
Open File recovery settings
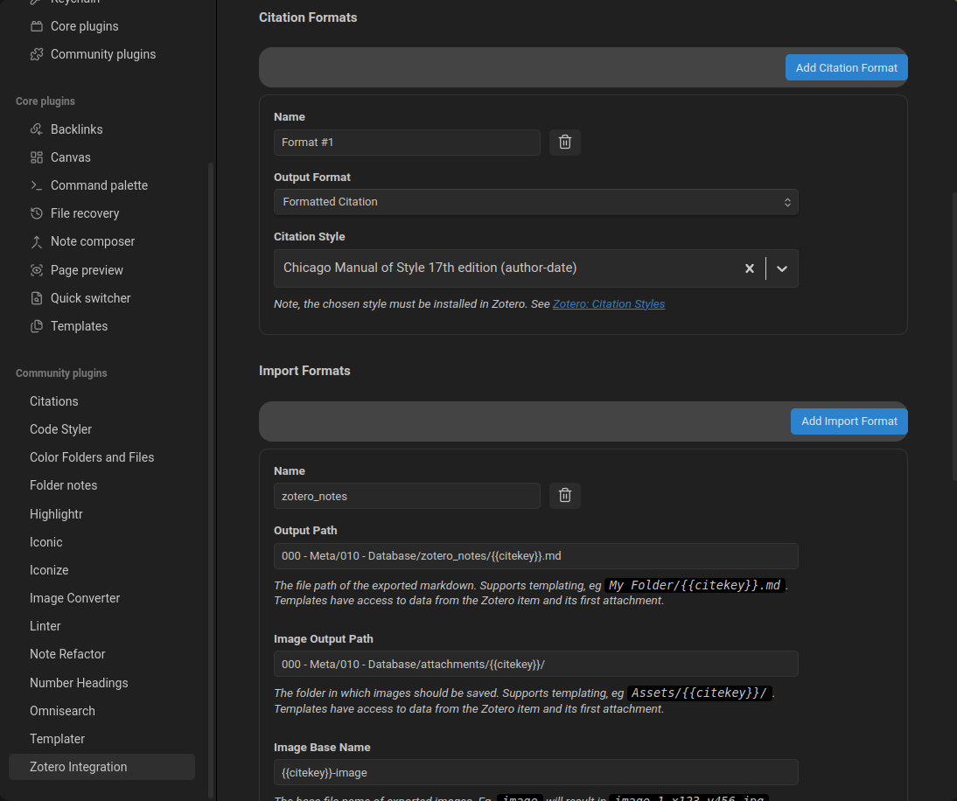85,213
